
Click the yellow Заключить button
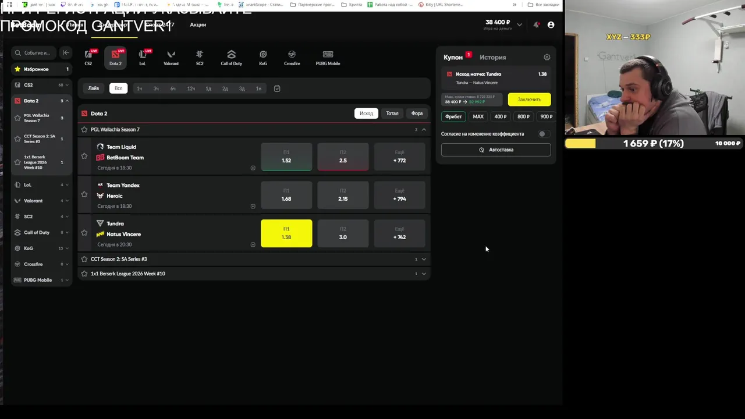[x=529, y=100]
